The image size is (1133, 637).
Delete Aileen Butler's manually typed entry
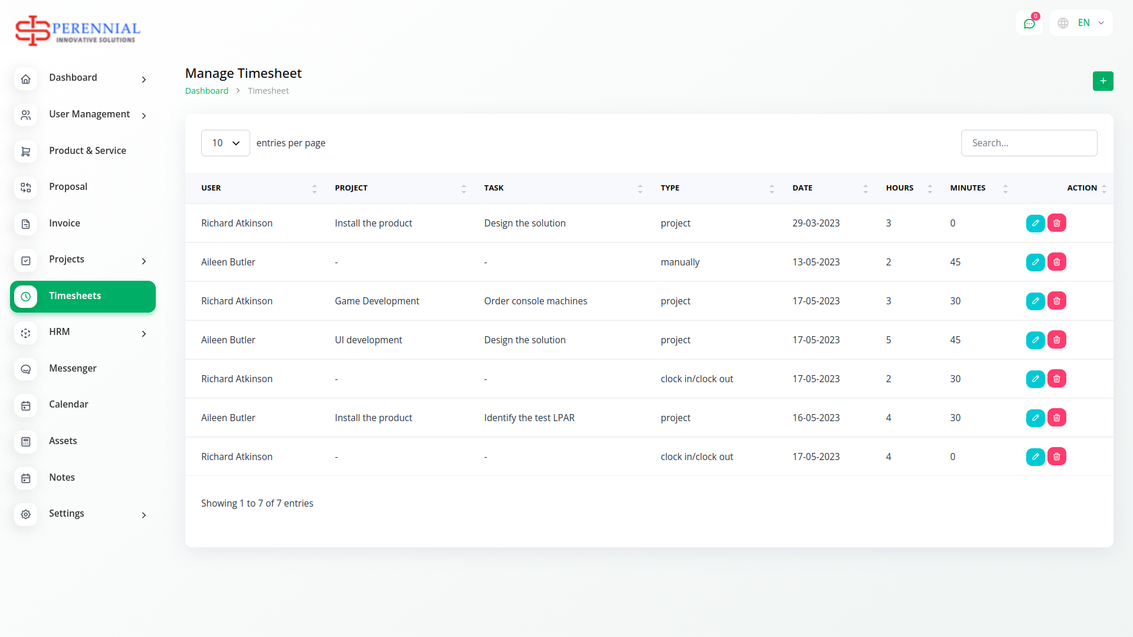tap(1056, 262)
